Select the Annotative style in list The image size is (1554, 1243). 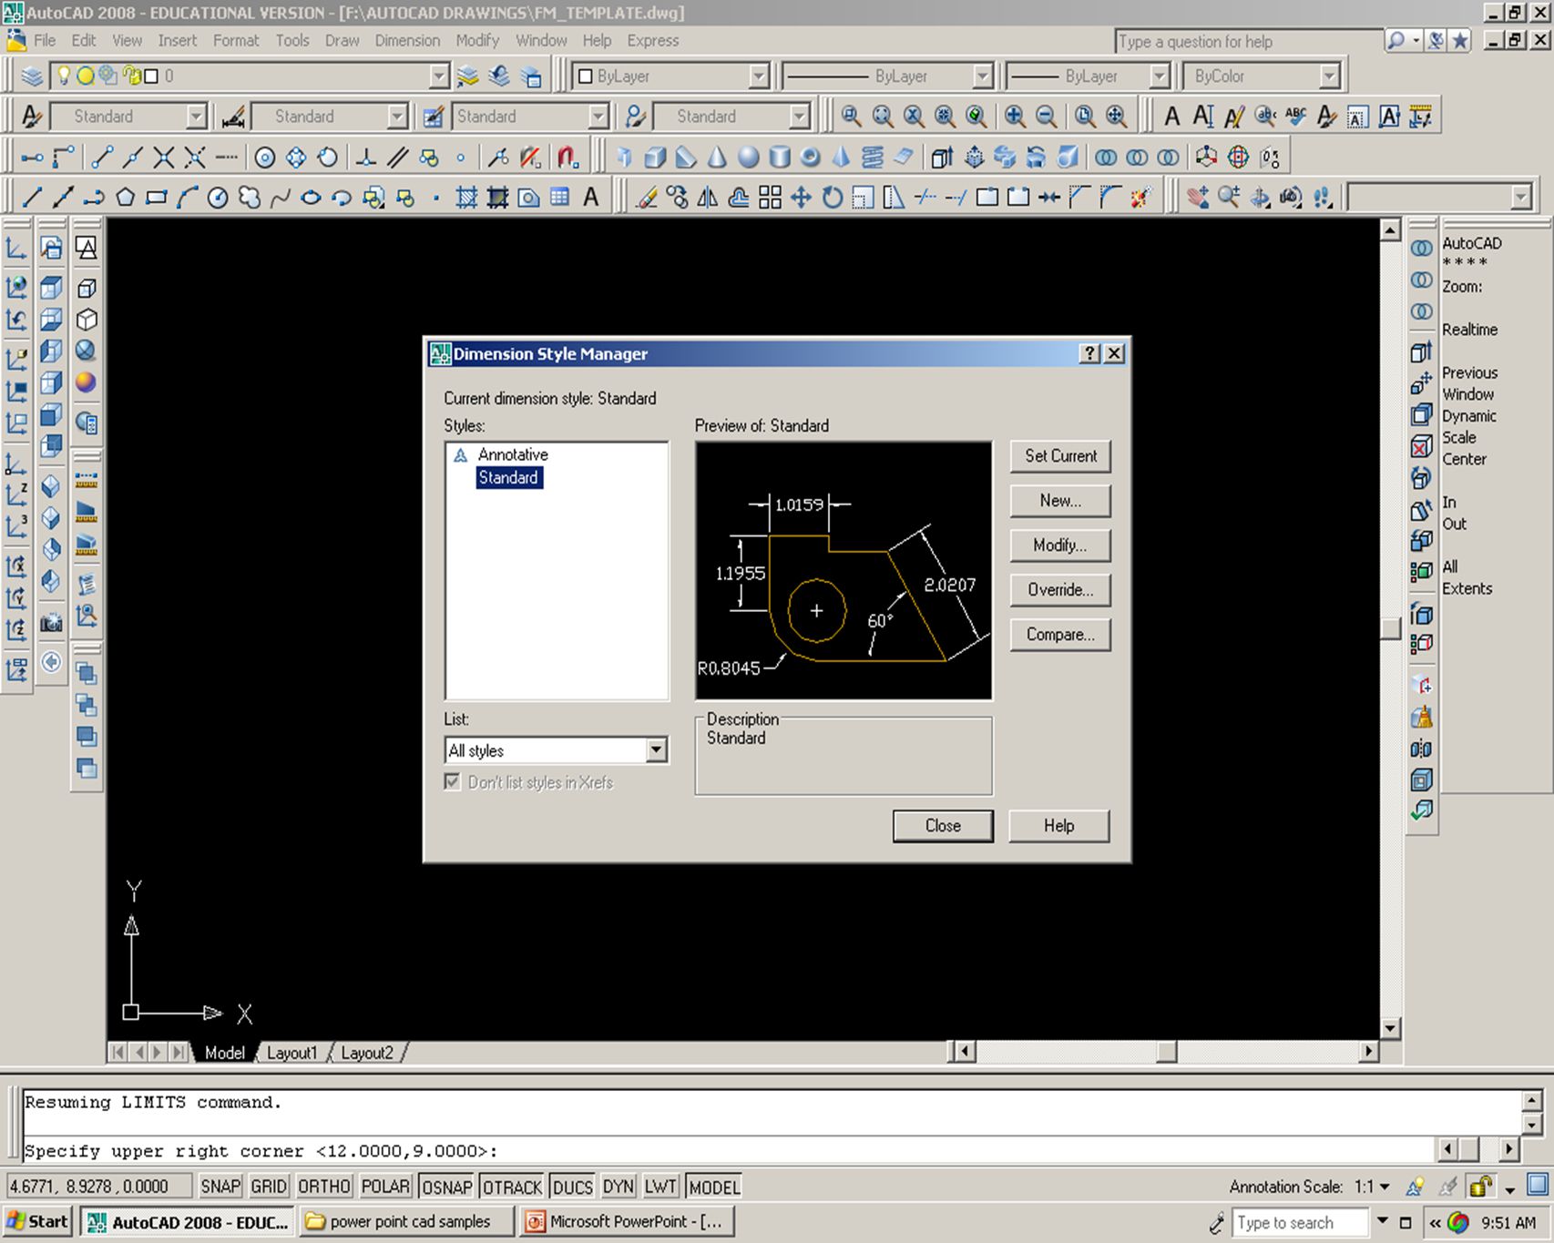pyautogui.click(x=513, y=453)
